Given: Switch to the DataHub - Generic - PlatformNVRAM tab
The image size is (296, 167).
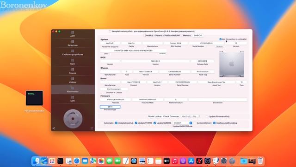Looking at the screenshot, I should [162, 35].
